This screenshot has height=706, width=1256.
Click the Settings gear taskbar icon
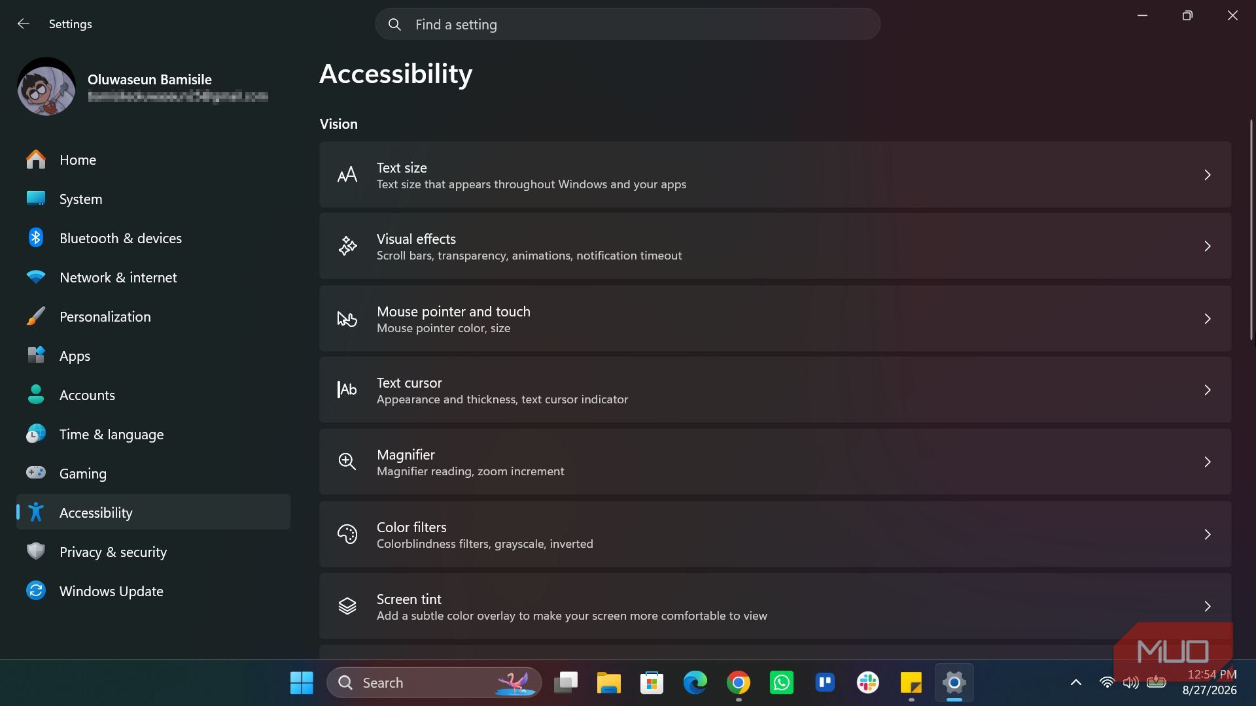click(954, 682)
